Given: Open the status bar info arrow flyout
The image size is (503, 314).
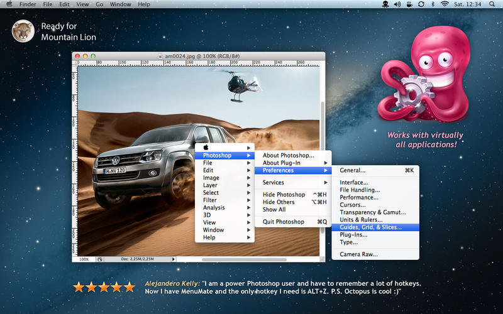Looking at the screenshot, I should pyautogui.click(x=174, y=259).
